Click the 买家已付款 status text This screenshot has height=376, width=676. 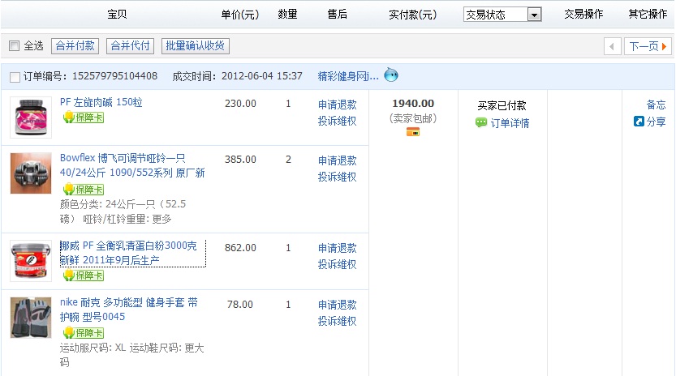click(502, 105)
